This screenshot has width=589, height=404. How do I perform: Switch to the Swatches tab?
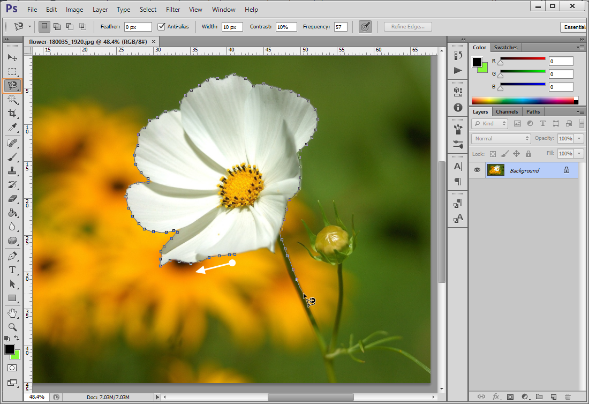click(x=505, y=47)
